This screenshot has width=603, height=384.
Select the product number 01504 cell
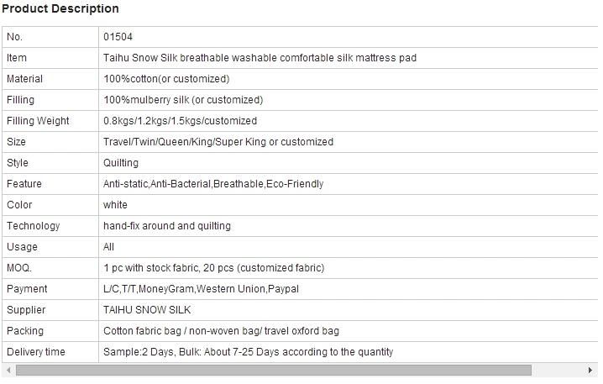[348, 37]
